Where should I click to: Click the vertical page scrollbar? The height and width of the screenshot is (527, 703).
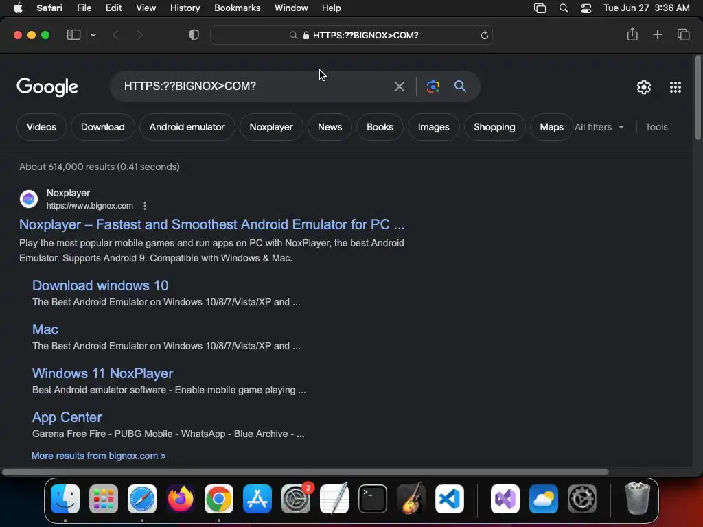coord(698,97)
